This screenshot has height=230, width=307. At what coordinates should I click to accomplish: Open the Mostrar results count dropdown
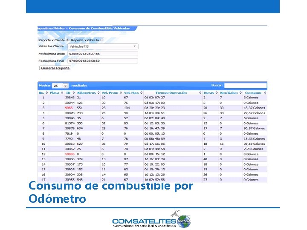pyautogui.click(x=60, y=86)
